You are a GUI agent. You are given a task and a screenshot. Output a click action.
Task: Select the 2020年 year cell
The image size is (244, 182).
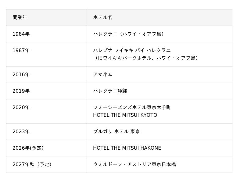click(21, 107)
